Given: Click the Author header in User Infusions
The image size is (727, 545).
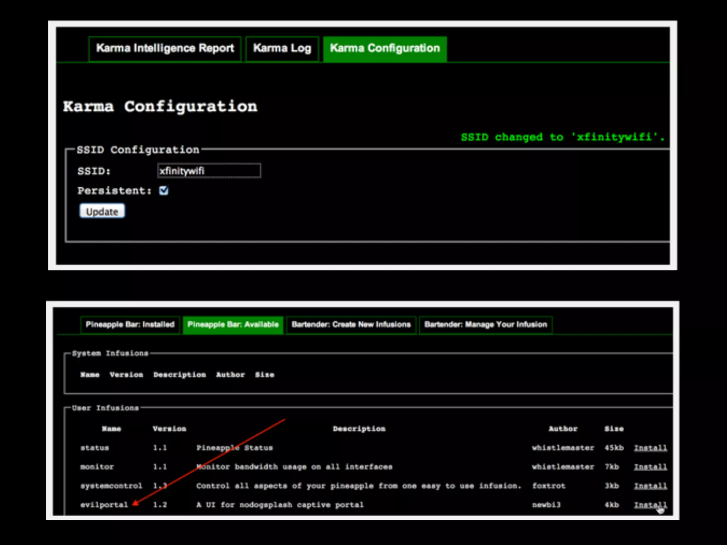Looking at the screenshot, I should (563, 429).
